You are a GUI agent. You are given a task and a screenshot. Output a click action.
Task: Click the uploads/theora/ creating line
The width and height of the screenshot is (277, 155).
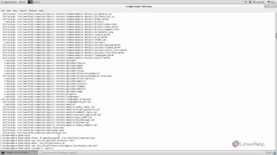45,63
